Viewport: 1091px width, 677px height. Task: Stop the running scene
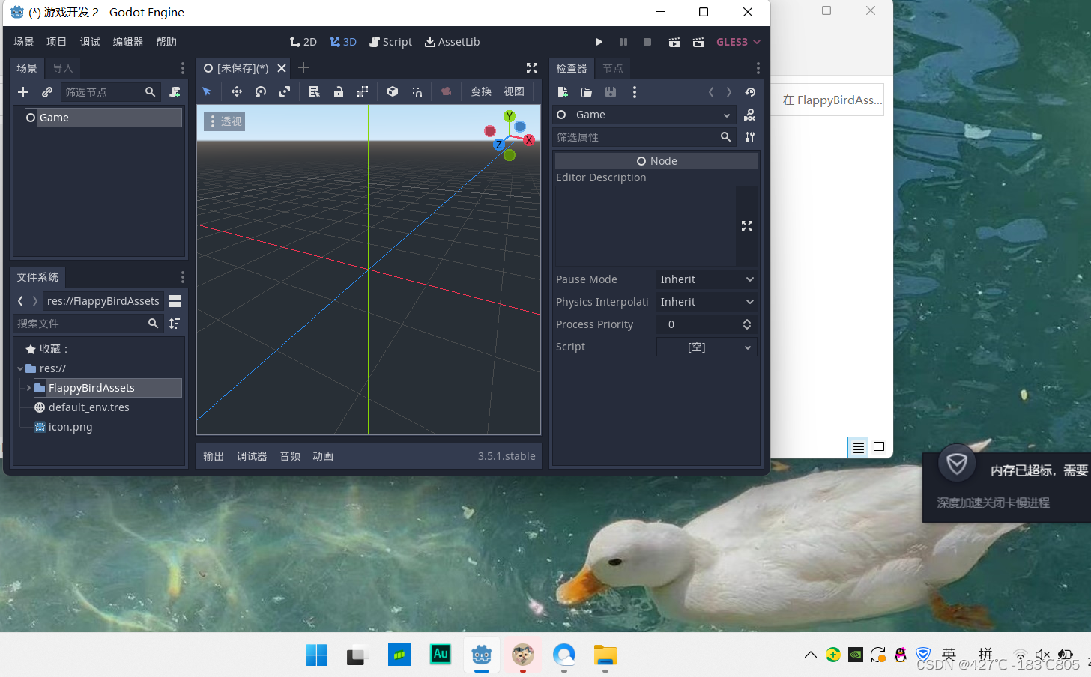click(x=647, y=42)
